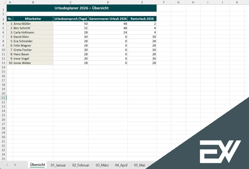Click the Genommener Urlaub 2026 header

coord(108,19)
